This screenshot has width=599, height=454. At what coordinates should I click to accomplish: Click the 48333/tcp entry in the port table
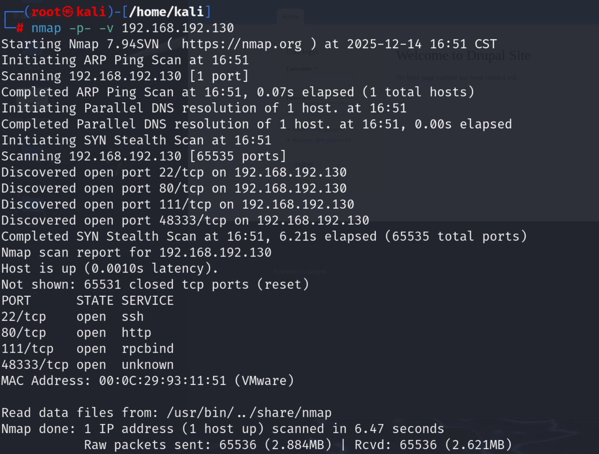tap(35, 365)
